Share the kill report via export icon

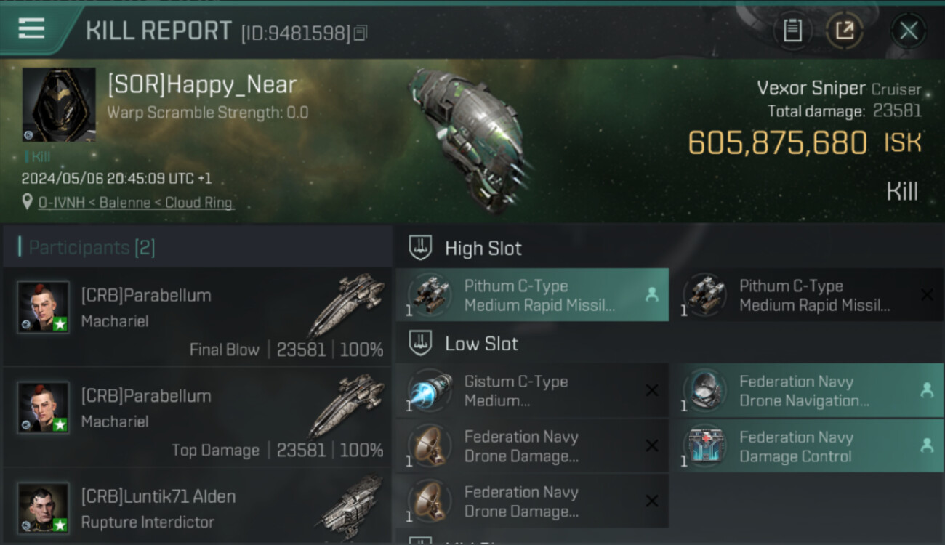click(844, 31)
